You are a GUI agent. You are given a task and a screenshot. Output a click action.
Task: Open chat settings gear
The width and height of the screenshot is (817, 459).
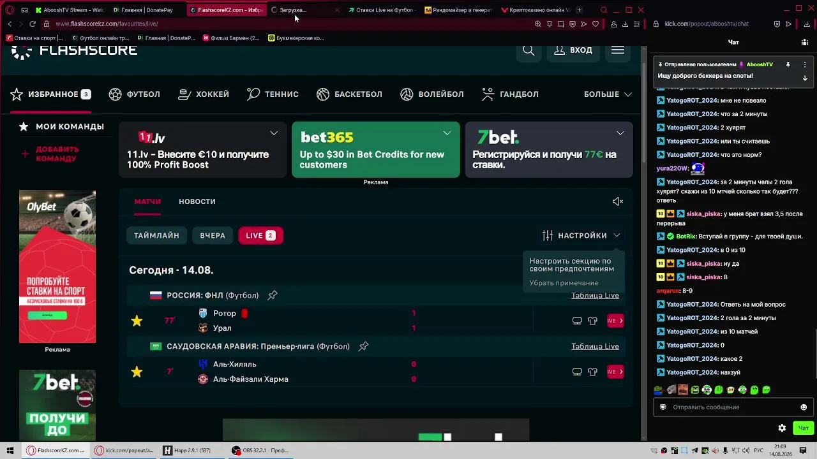[x=782, y=428]
